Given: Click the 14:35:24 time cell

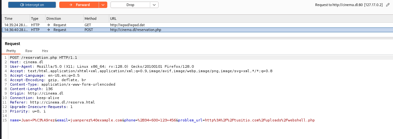Looking at the screenshot, I should (16, 25).
